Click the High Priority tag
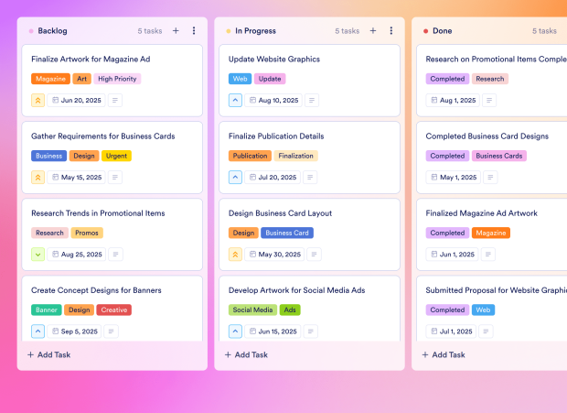567x413 pixels. click(117, 79)
